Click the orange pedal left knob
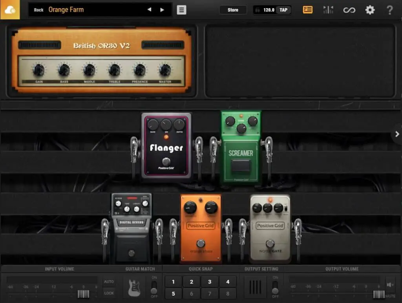The width and height of the screenshot is (402, 303). [190, 207]
